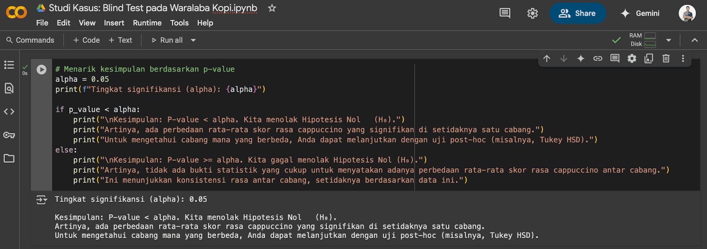Collapse the header with the chevron up
Image resolution: width=707 pixels, height=249 pixels.
tap(695, 40)
